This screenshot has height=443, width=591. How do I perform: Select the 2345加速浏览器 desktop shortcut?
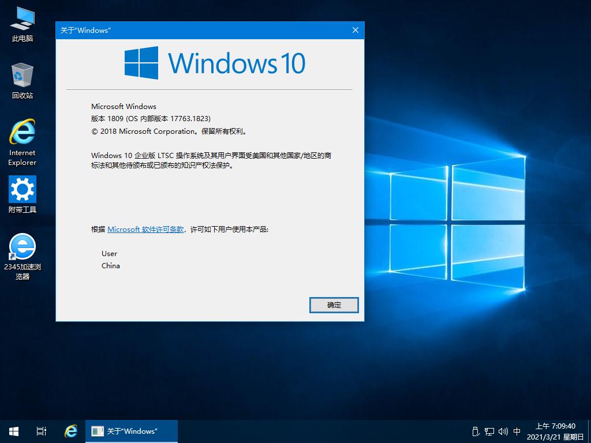pyautogui.click(x=23, y=257)
